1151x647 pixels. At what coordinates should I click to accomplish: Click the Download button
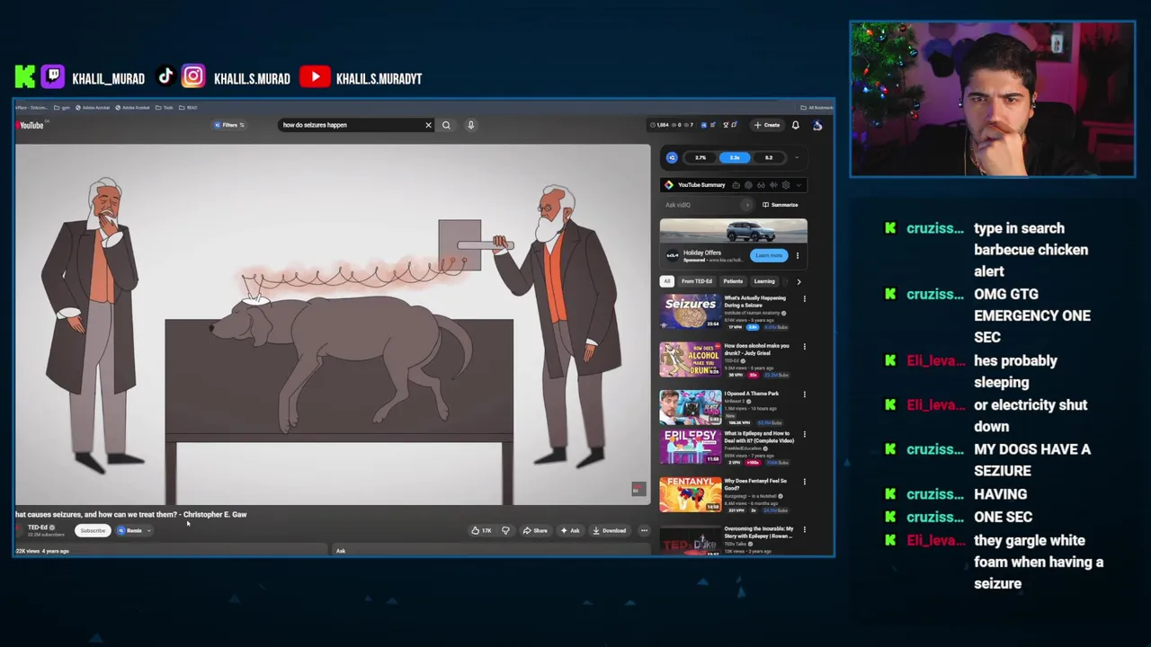tap(610, 530)
